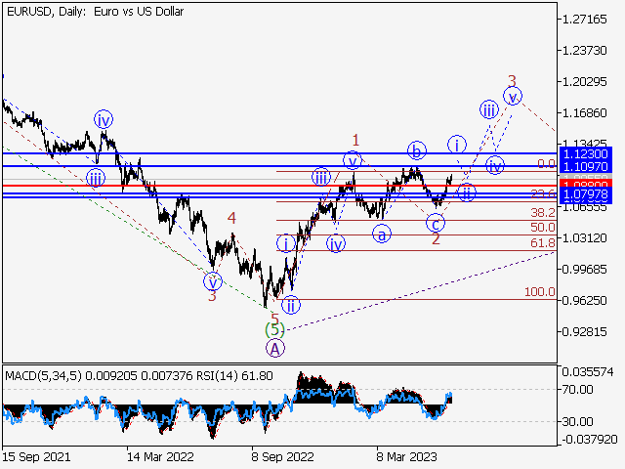Select the -0.037920 indicator scale label
The height and width of the screenshot is (469, 625).
590,440
